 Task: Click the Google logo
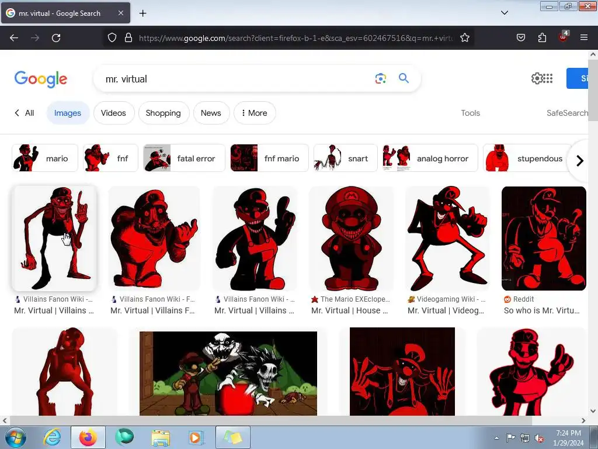(x=41, y=79)
